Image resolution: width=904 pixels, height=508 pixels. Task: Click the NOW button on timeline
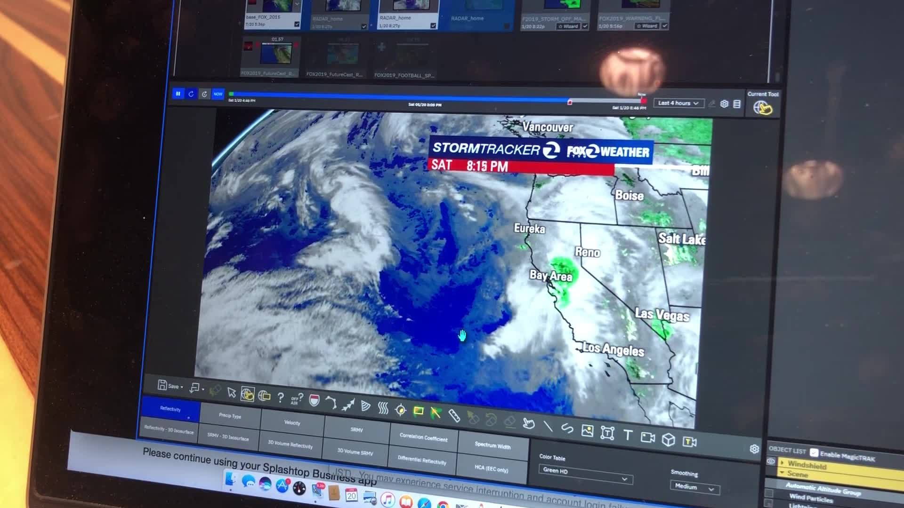click(x=218, y=94)
